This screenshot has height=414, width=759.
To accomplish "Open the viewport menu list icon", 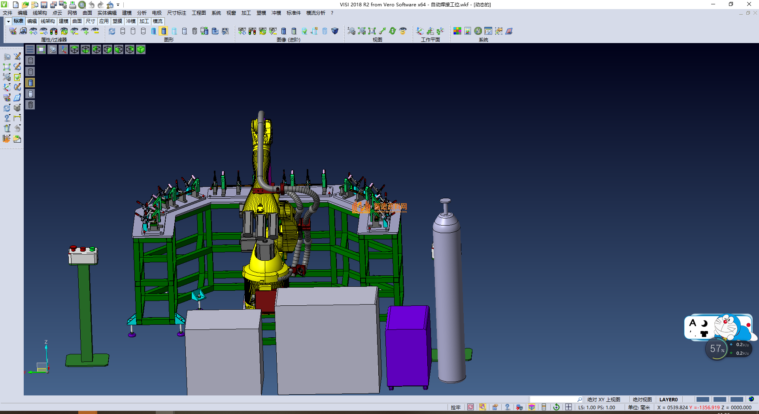I will click(30, 49).
